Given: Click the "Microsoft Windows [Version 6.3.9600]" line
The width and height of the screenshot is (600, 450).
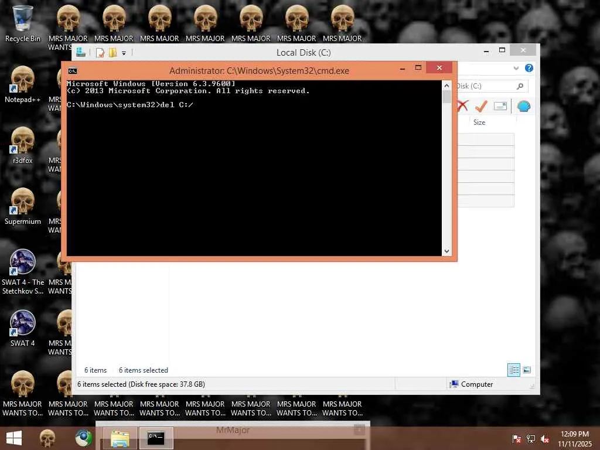Looking at the screenshot, I should pyautogui.click(x=151, y=84).
